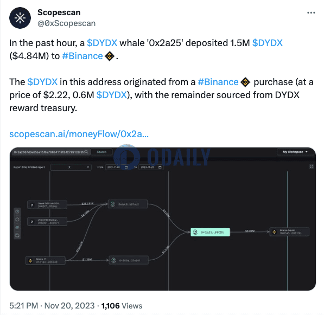Screen dimensions: 324x315
Task: Click the Search button in Scopescan
Action: (101, 152)
